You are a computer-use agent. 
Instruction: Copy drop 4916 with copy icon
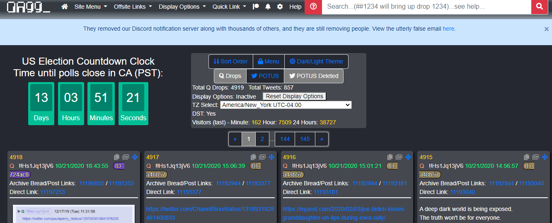[x=390, y=157]
